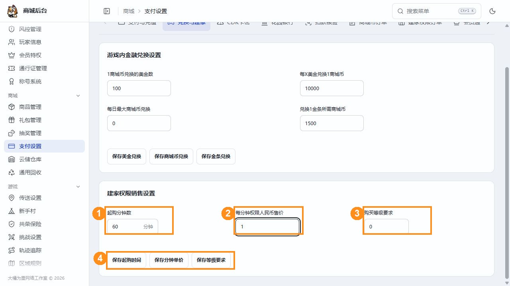Open 共荣保险 via its shield-check icon
The image size is (510, 286).
[x=12, y=224]
